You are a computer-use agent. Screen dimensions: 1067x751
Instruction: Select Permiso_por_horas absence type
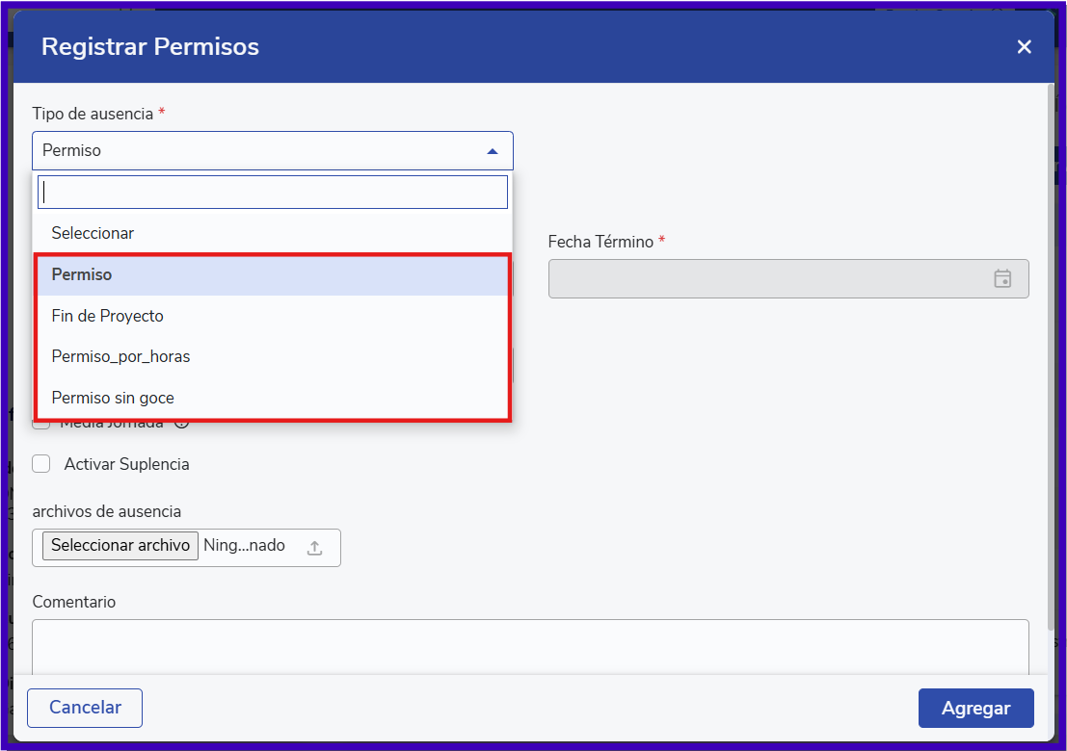(x=121, y=356)
